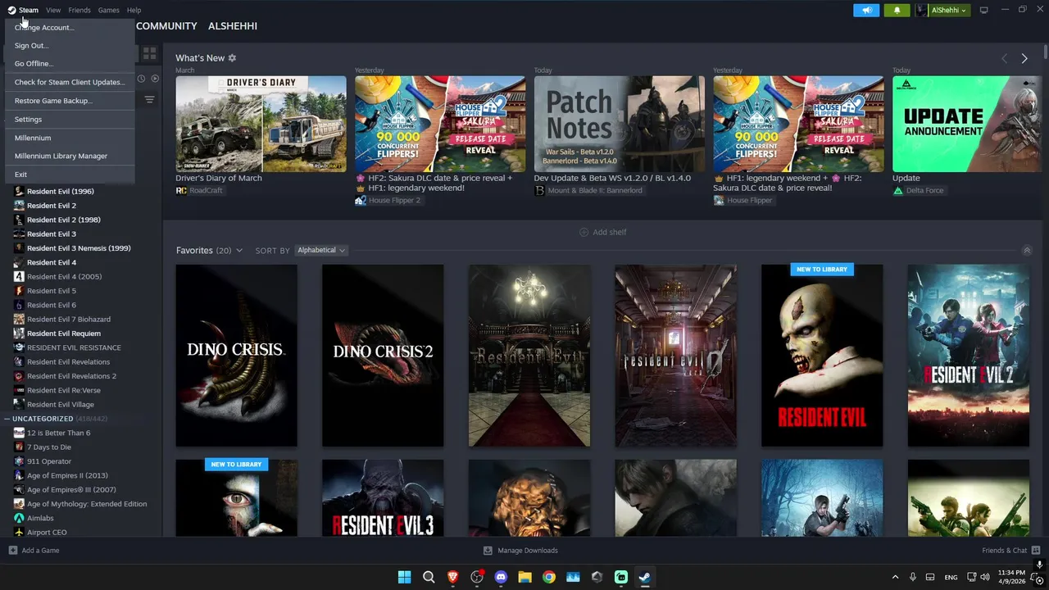
Task: Switch to Big Picture mode icon
Action: click(983, 10)
